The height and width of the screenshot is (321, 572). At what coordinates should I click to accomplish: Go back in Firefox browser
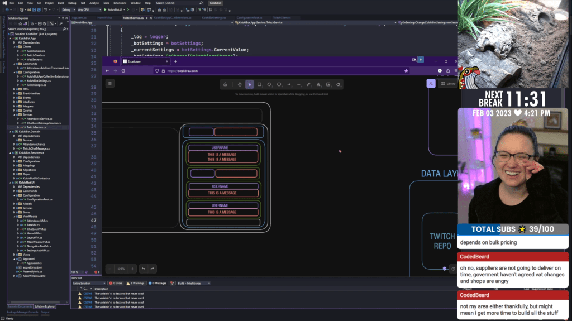click(107, 71)
